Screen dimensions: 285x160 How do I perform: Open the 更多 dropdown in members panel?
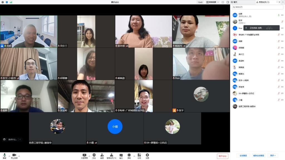pos(272,156)
